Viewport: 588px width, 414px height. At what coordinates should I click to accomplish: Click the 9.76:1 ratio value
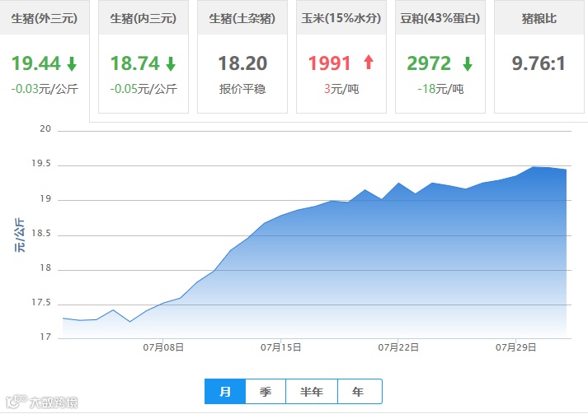(539, 63)
